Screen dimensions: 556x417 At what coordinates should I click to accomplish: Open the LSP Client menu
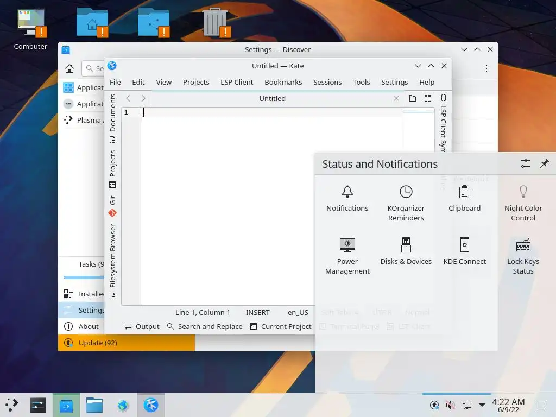[237, 83]
